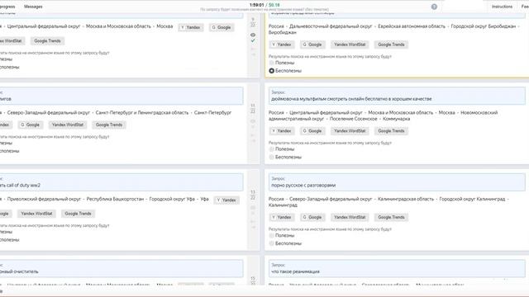The height and width of the screenshot is (297, 529).
Task: Open Google Trends for the Санкт-Петербург task
Action: [109, 125]
